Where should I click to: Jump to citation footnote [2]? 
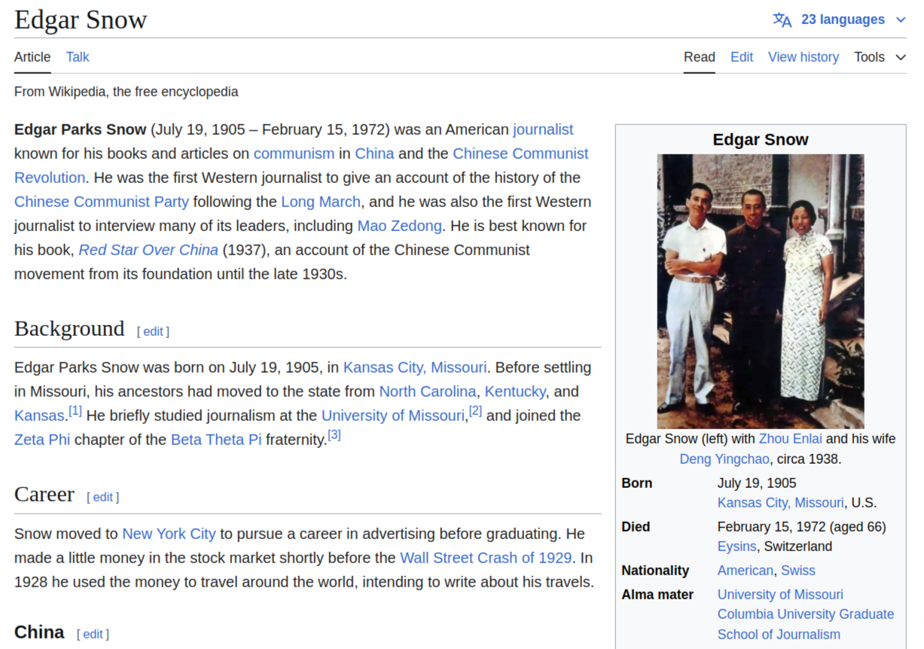tap(475, 411)
